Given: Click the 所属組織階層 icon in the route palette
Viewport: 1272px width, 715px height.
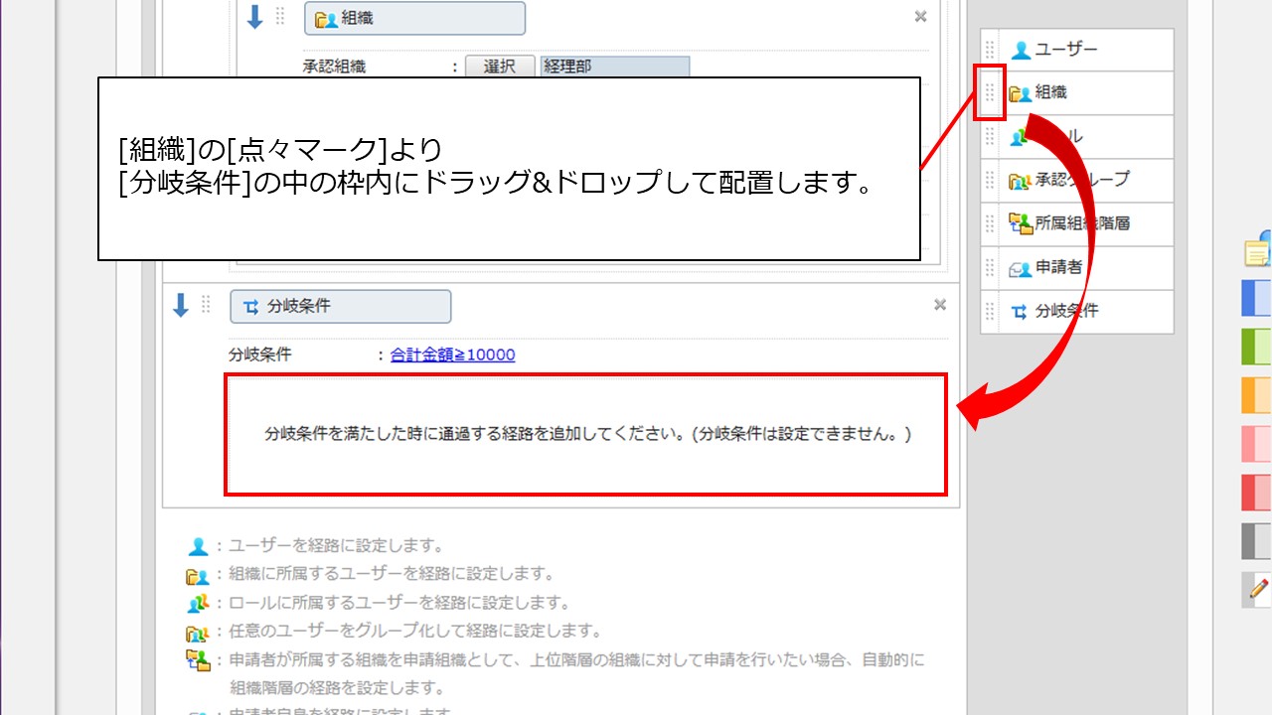Looking at the screenshot, I should 1021,223.
